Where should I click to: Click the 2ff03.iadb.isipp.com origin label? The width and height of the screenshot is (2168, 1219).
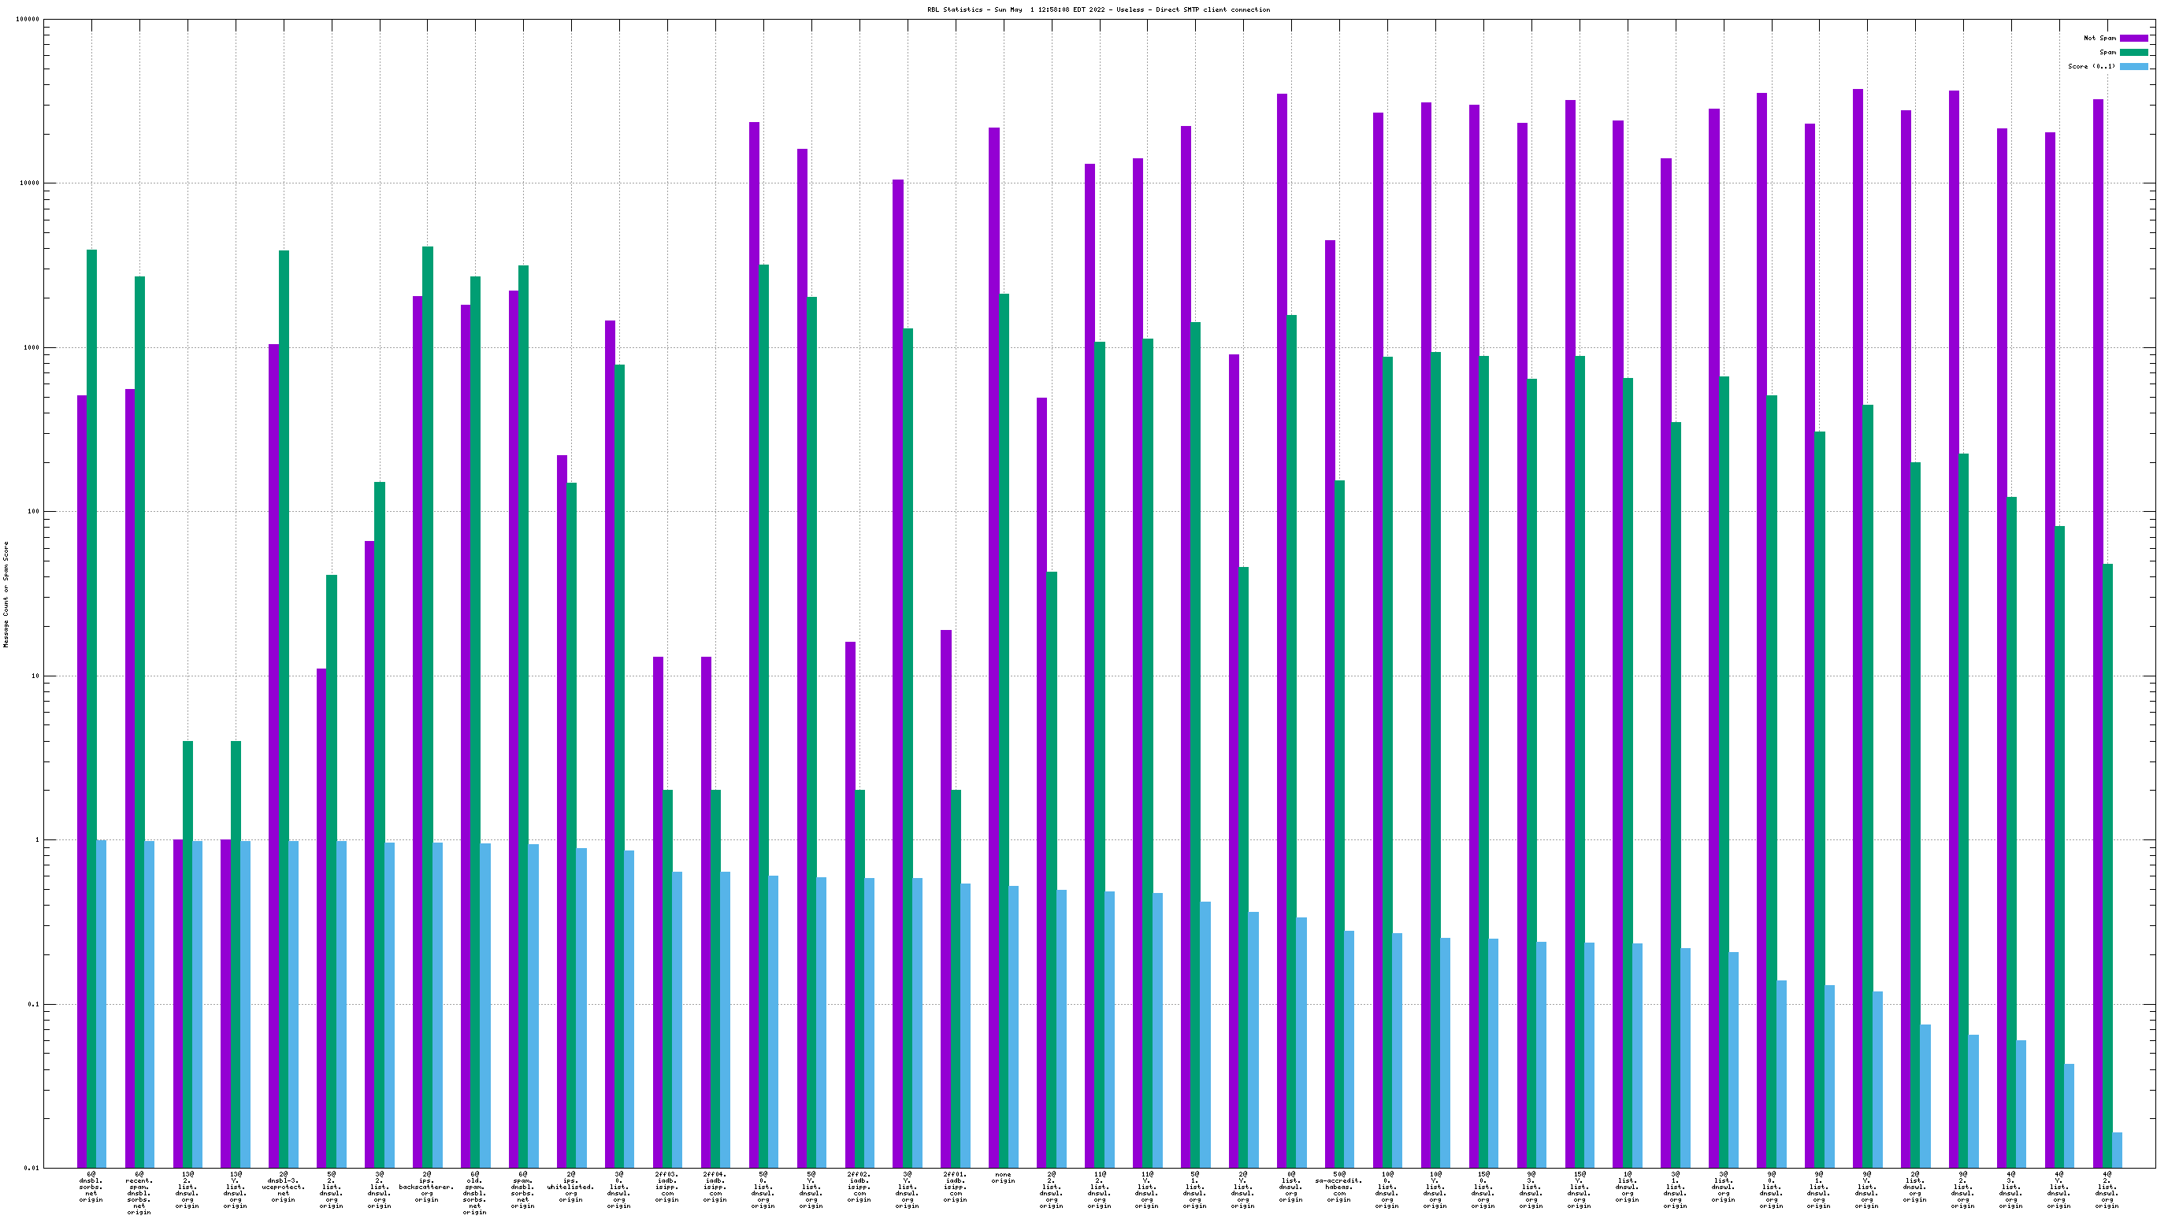[666, 1186]
